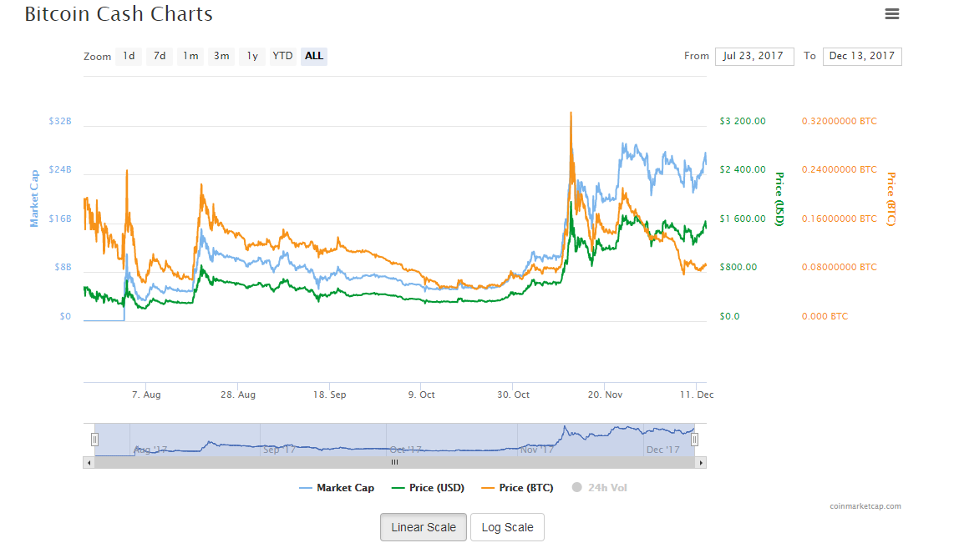Set zoom to 7d
This screenshot has height=558, width=959.
160,56
